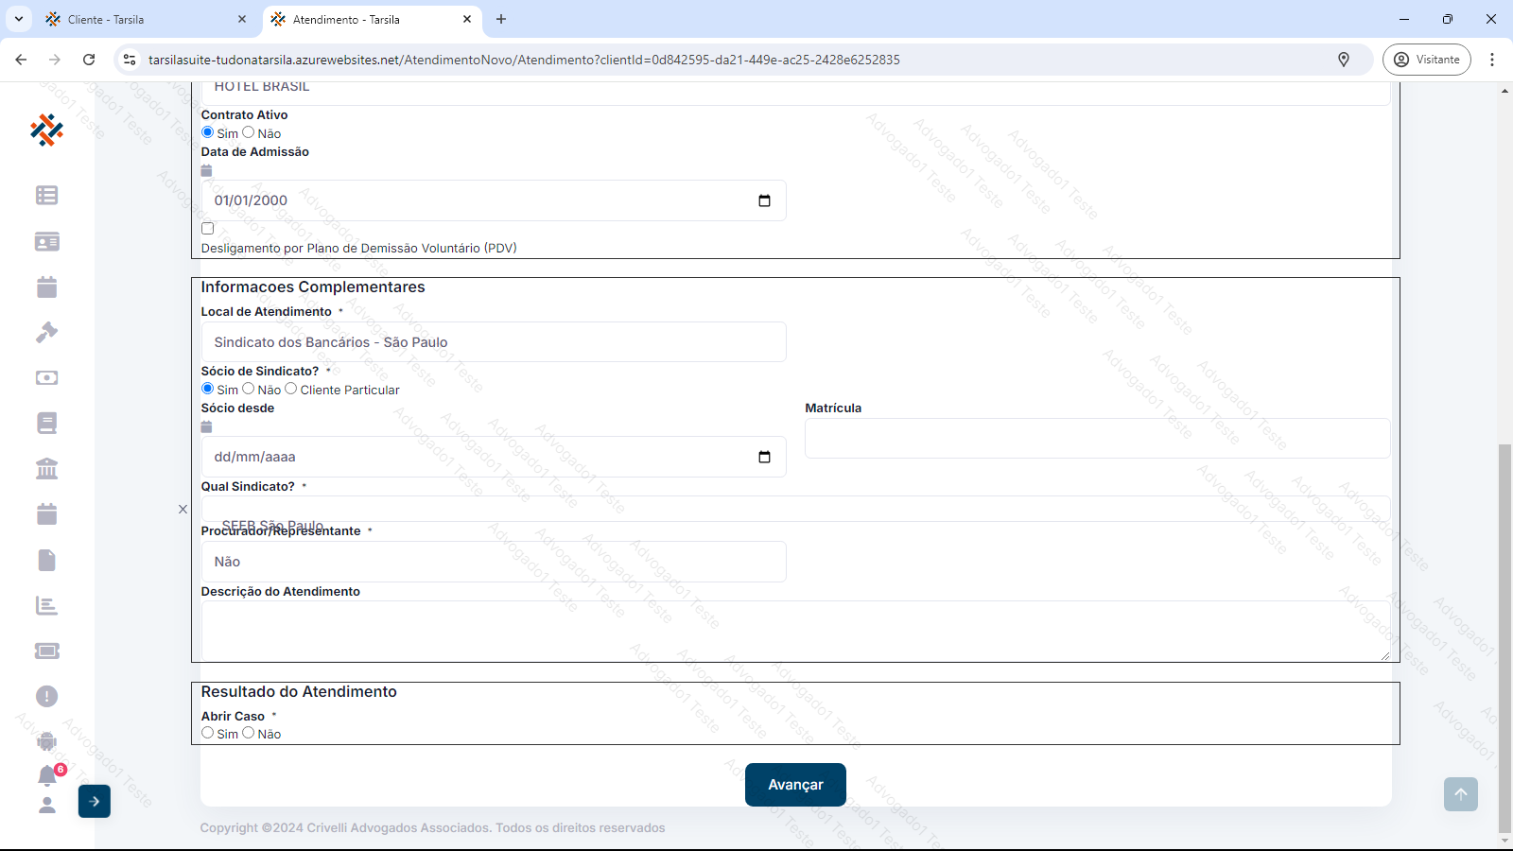This screenshot has height=851, width=1513.
Task: Open the Procurador/Representante dropdown
Action: [493, 562]
